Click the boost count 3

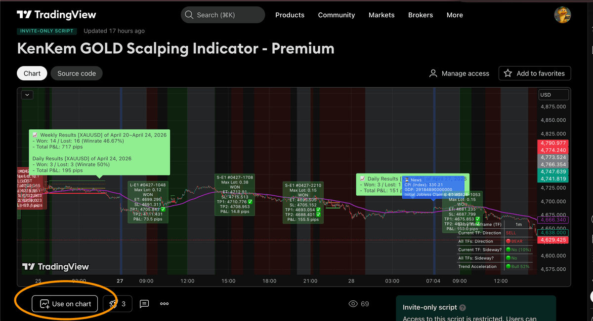tap(124, 304)
